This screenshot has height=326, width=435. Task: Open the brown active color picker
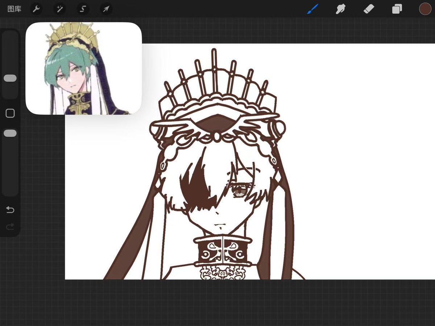pos(425,9)
